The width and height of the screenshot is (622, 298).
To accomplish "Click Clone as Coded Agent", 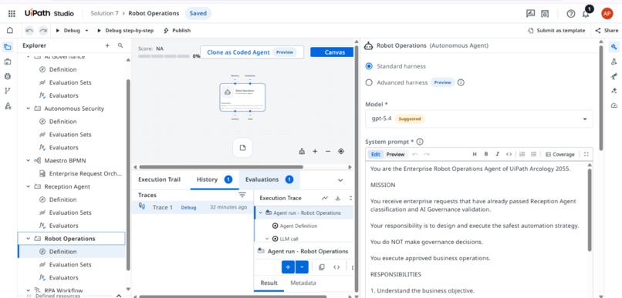I will point(252,52).
